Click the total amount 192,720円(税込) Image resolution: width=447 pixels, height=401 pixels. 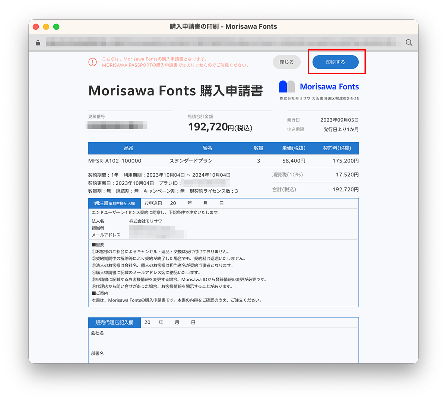coord(220,127)
